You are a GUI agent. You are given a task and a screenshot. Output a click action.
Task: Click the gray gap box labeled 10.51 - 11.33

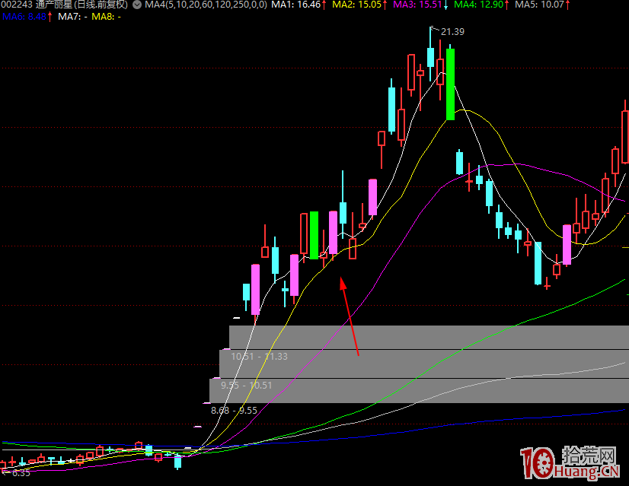(x=426, y=338)
